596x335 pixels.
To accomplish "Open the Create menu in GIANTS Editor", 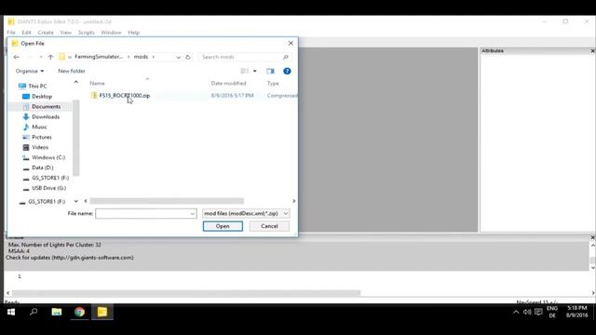I will click(x=46, y=33).
